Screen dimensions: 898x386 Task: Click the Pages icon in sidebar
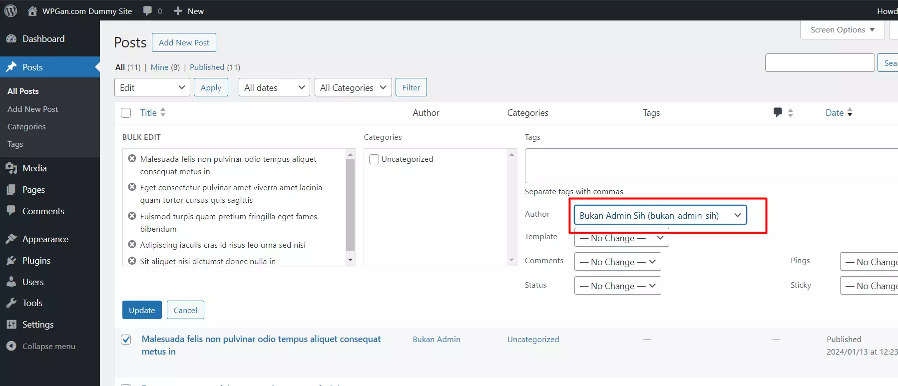tap(11, 190)
